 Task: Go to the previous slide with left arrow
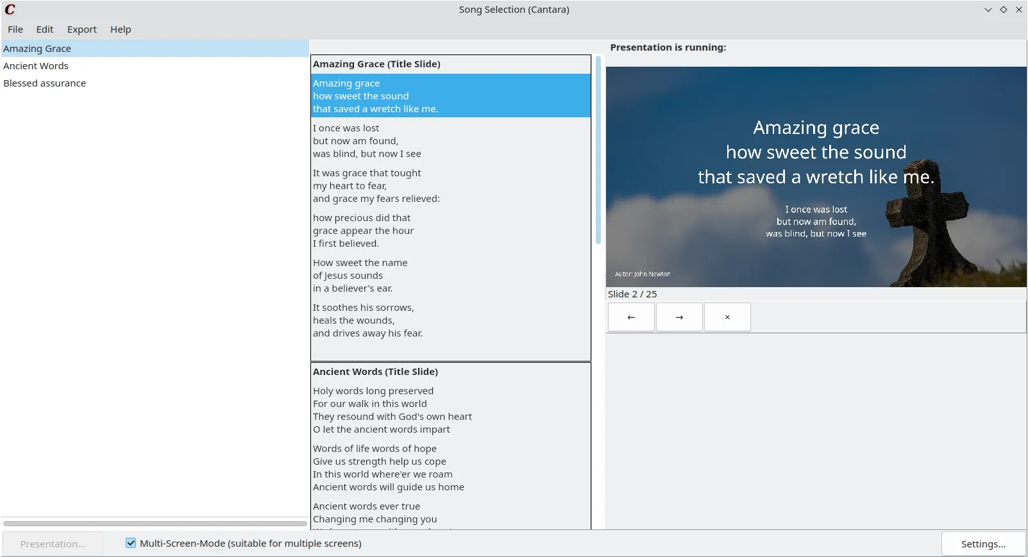point(631,317)
